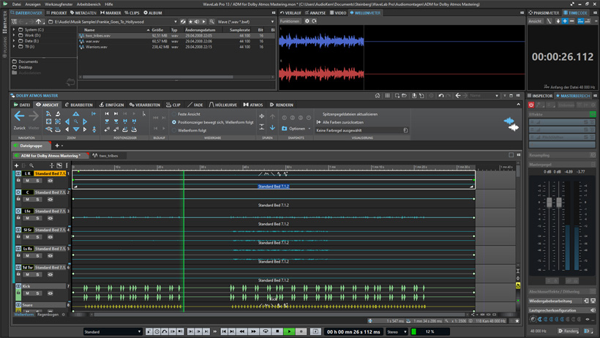Click the Weiter forward arrow

pyautogui.click(x=34, y=116)
